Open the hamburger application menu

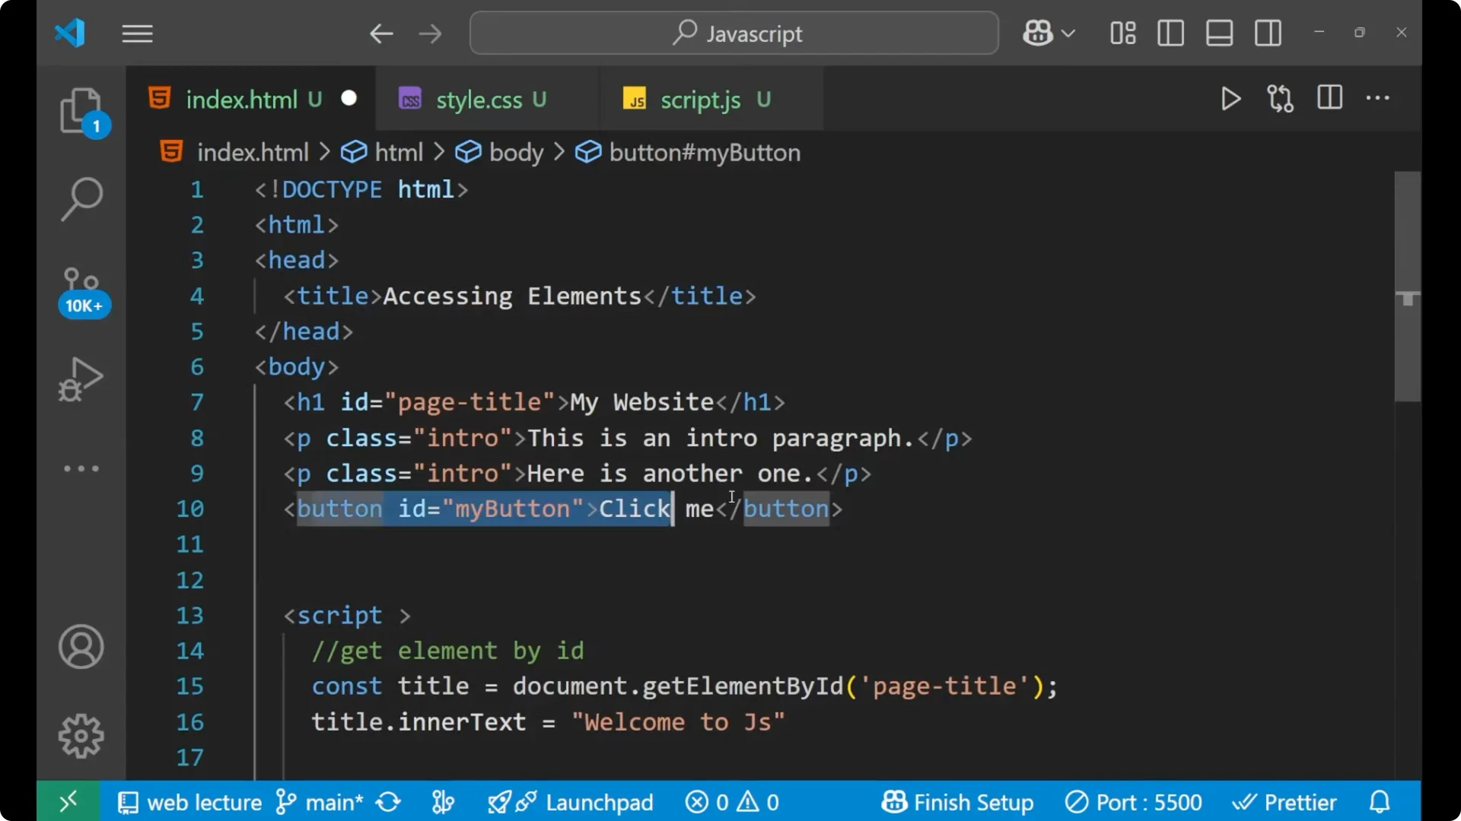tap(137, 33)
